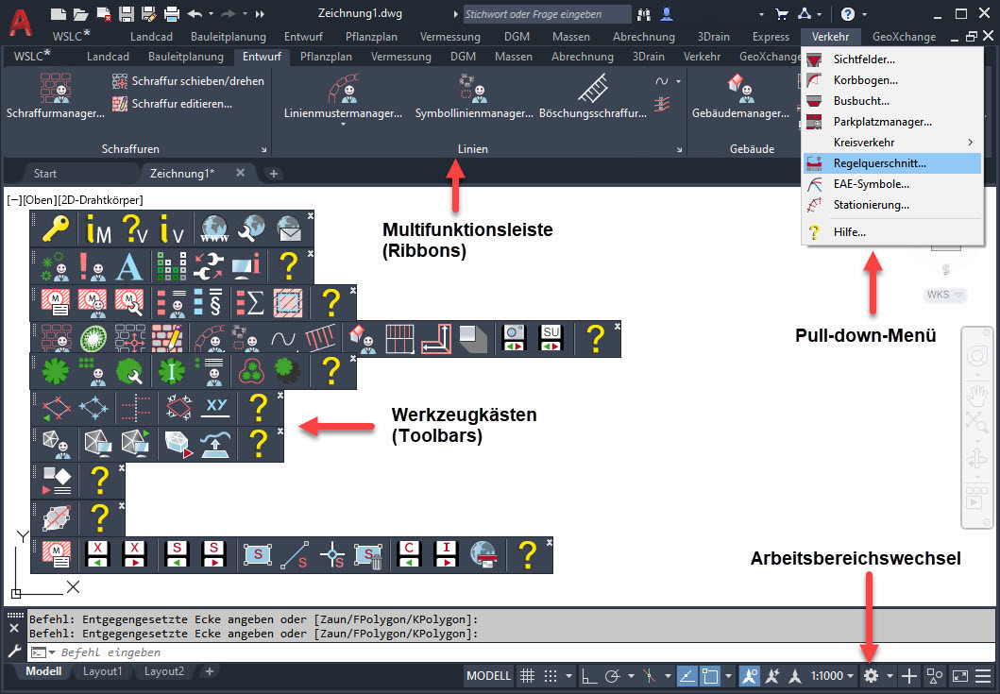Open the workspace switching gear dropdown

click(872, 676)
